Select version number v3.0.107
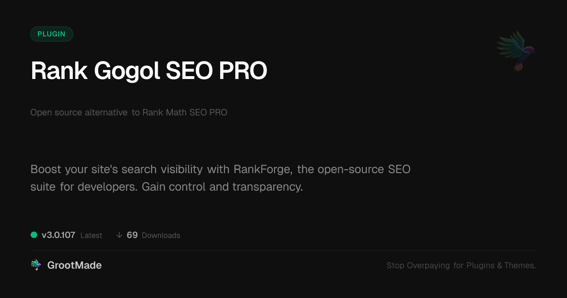The height and width of the screenshot is (298, 567). click(x=58, y=235)
